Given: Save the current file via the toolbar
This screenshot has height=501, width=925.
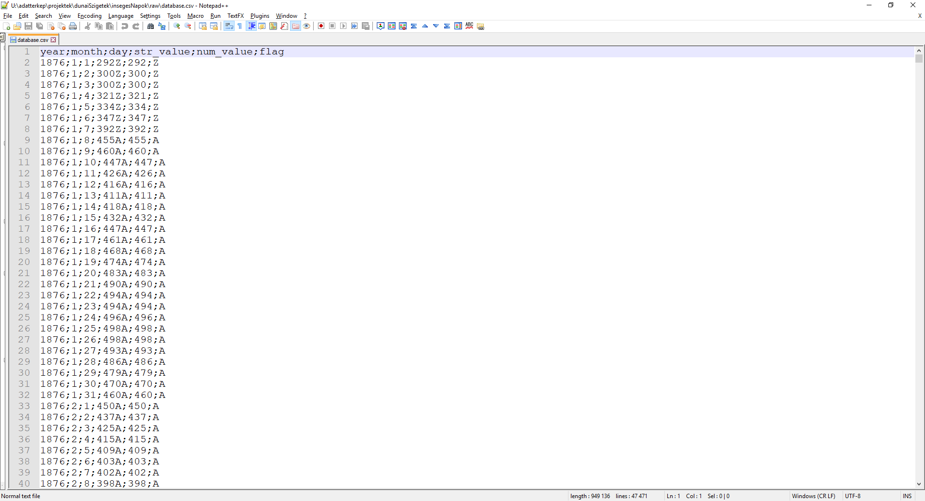Looking at the screenshot, I should [28, 26].
